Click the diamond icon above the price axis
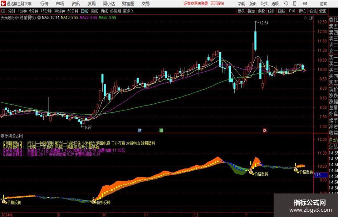This screenshot has height=217, width=338. tap(305, 18)
